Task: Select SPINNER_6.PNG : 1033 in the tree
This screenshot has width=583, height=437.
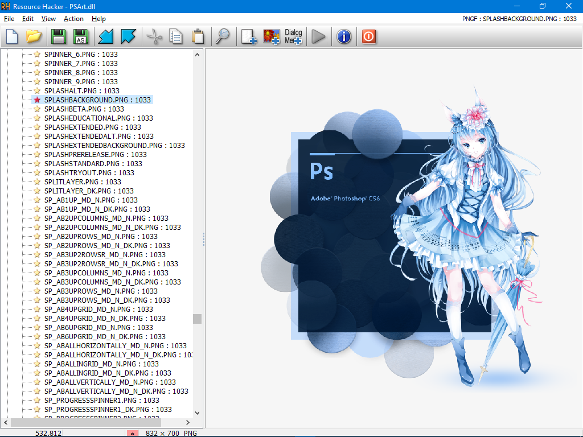Action: pos(81,54)
